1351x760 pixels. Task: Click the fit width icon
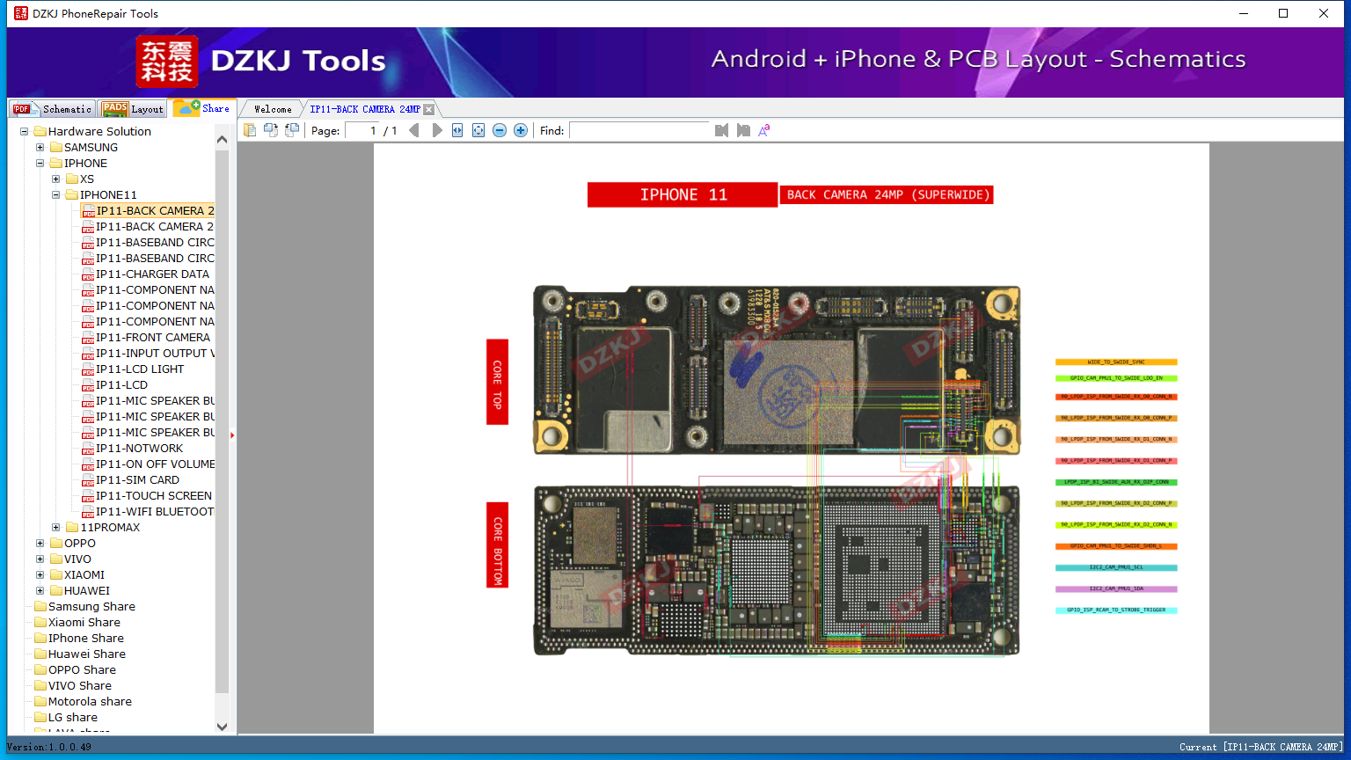point(457,130)
